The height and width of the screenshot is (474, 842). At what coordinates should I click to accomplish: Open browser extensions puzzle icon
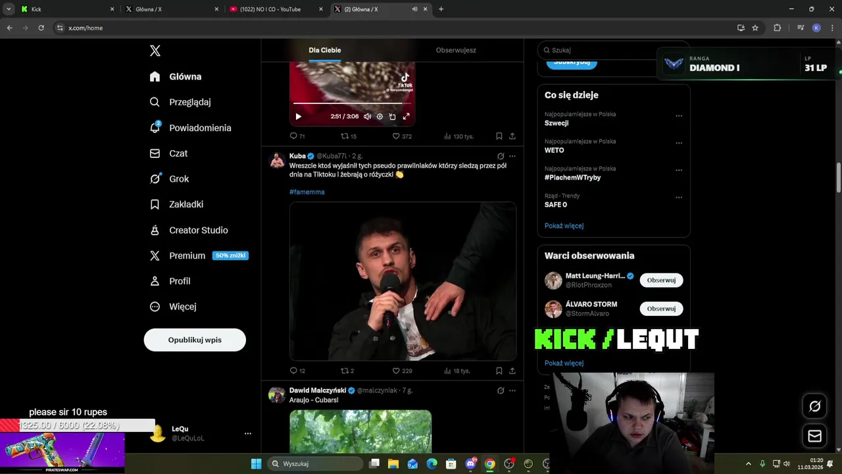pyautogui.click(x=778, y=28)
